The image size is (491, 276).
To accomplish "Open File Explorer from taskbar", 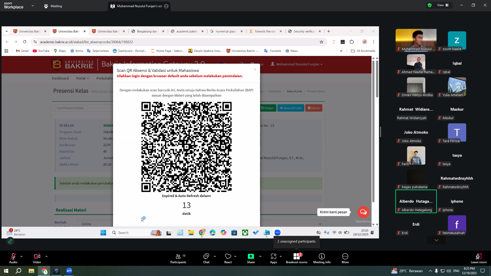I will coord(31,271).
